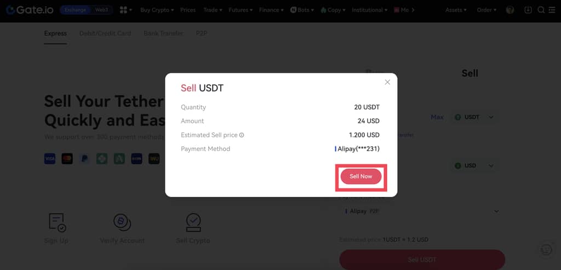
Task: Click the Max amount link
Action: click(x=437, y=117)
